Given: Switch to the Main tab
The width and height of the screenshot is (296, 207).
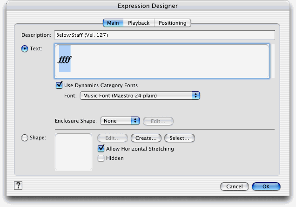Looking at the screenshot, I should (x=113, y=23).
